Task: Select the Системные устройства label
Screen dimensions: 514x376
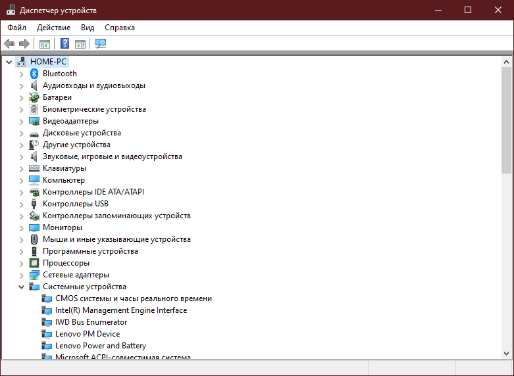Action: pyautogui.click(x=84, y=287)
